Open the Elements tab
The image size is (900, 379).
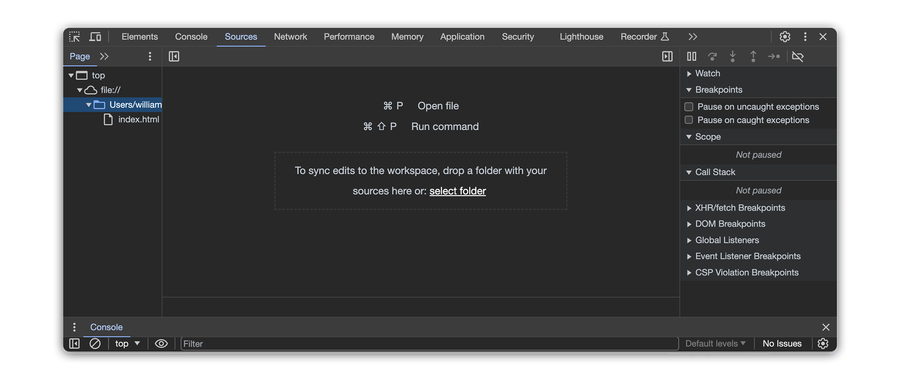pos(139,37)
